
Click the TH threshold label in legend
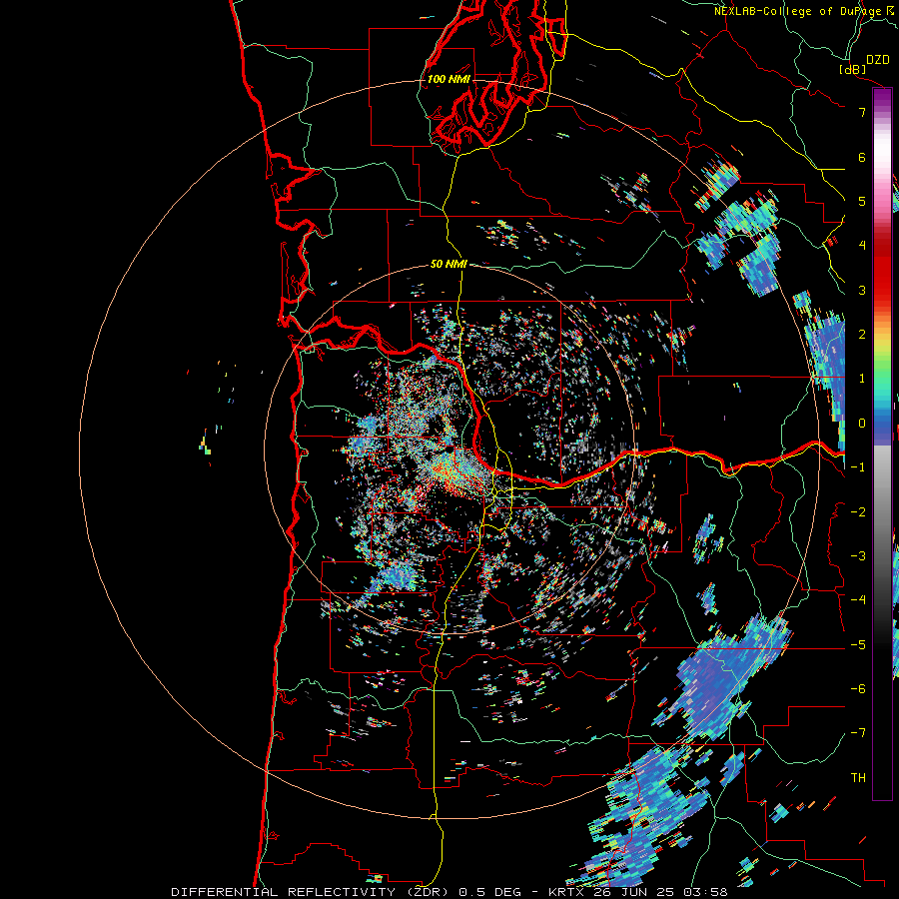[x=858, y=778]
